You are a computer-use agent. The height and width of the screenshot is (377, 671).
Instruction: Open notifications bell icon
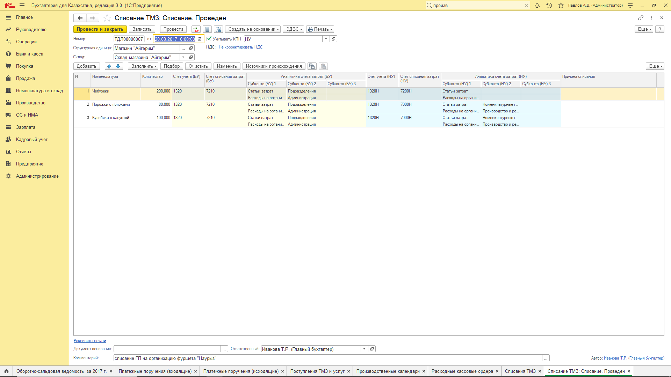537,6
